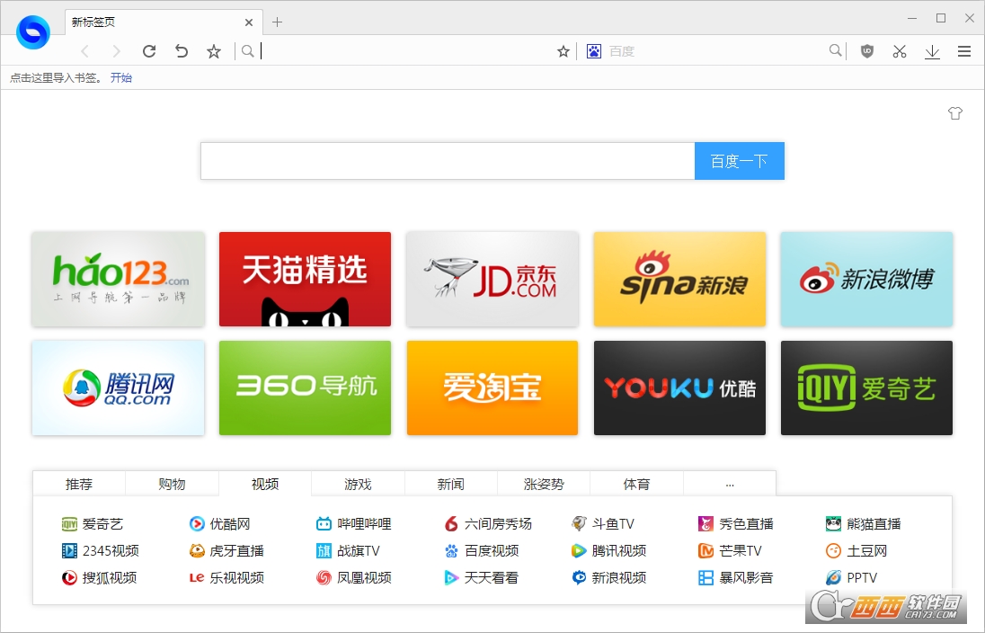Click the 开始 import bookmarks link
This screenshot has height=633, width=985.
[121, 78]
